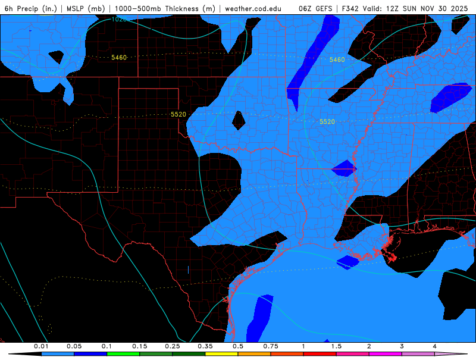Click the '0.35' legend value
The image size is (476, 357).
point(205,346)
